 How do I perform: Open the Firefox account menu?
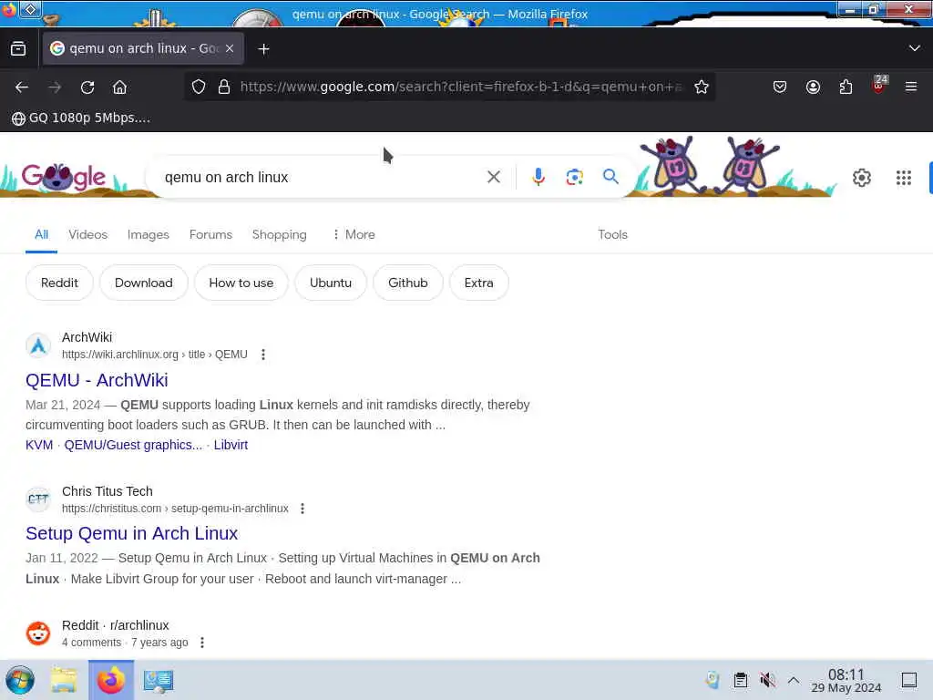[x=813, y=87]
